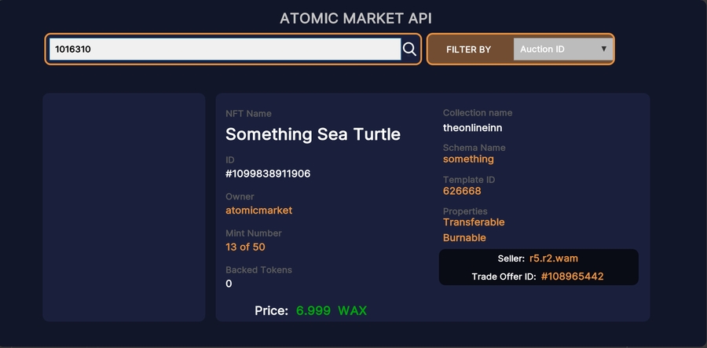Click the search field containing 1016310

[x=225, y=49]
